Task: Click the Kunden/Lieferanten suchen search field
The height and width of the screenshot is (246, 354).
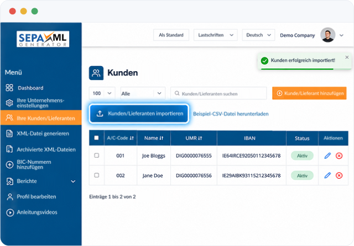Action: pos(218,93)
